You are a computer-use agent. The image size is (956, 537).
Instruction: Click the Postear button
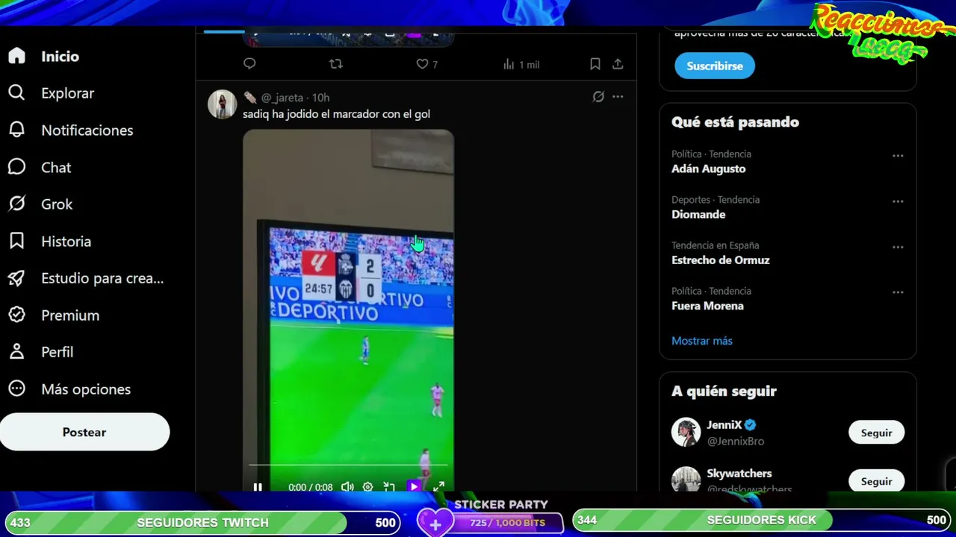tap(84, 432)
